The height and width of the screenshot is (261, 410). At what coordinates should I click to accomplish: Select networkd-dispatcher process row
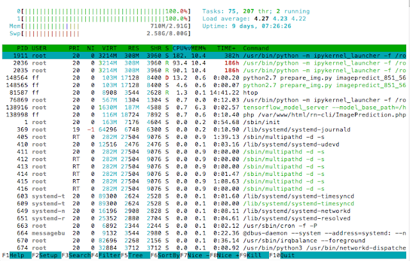point(204,248)
